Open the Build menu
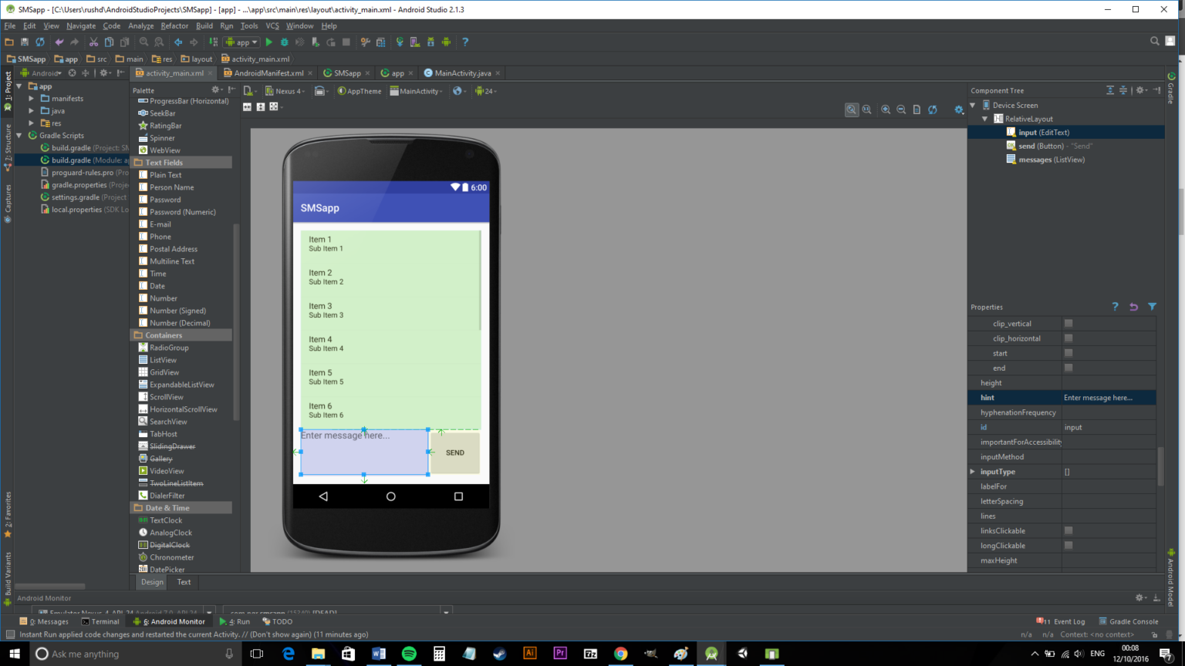This screenshot has width=1185, height=666. point(204,25)
